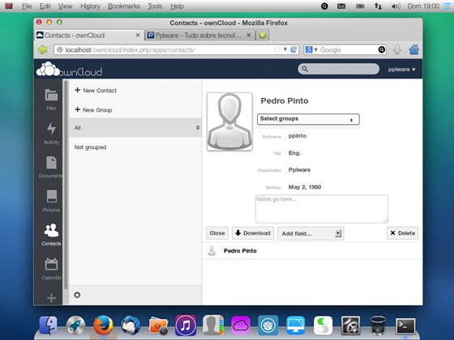The height and width of the screenshot is (340, 454).
Task: Download the Pedro Pinto contact
Action: tap(253, 233)
